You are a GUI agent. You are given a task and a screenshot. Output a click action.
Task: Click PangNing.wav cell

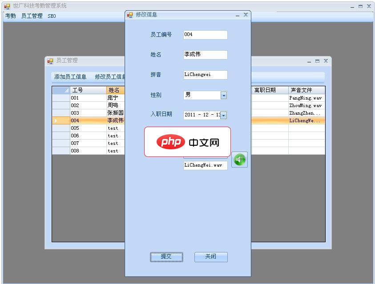pos(307,98)
